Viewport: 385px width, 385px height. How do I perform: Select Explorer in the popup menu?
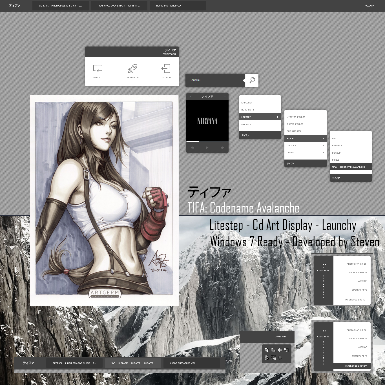pyautogui.click(x=260, y=103)
